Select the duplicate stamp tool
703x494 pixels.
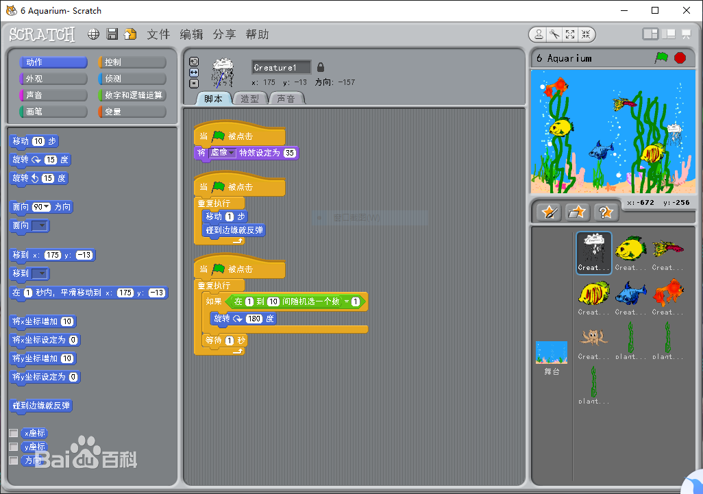(x=539, y=34)
